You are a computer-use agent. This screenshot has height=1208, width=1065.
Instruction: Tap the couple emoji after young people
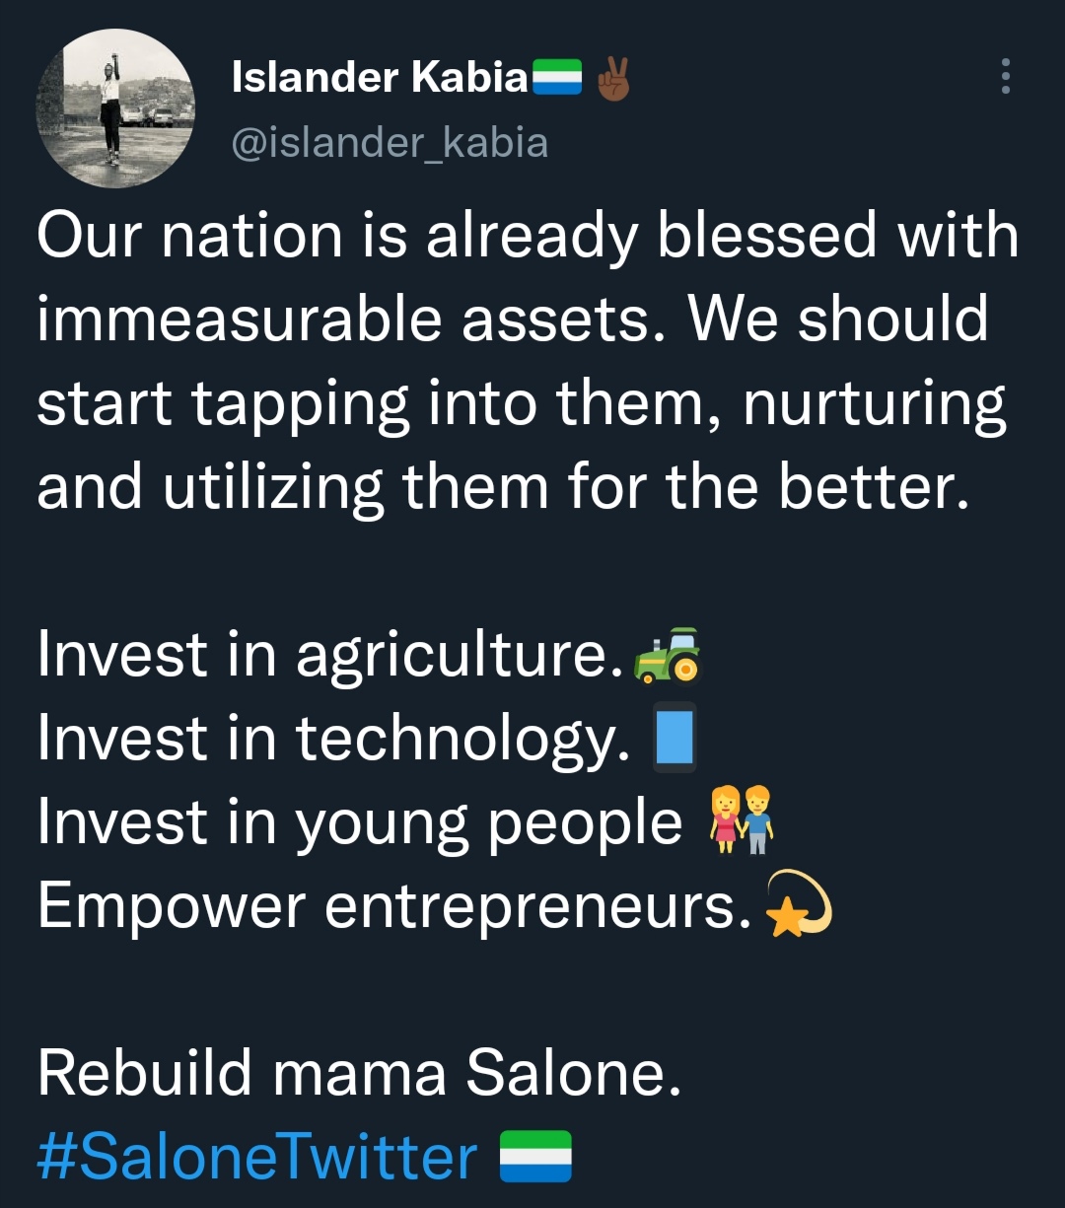[x=742, y=820]
